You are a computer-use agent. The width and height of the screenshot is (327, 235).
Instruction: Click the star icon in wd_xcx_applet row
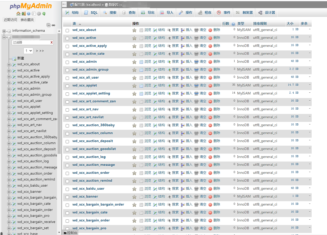coord(134,86)
